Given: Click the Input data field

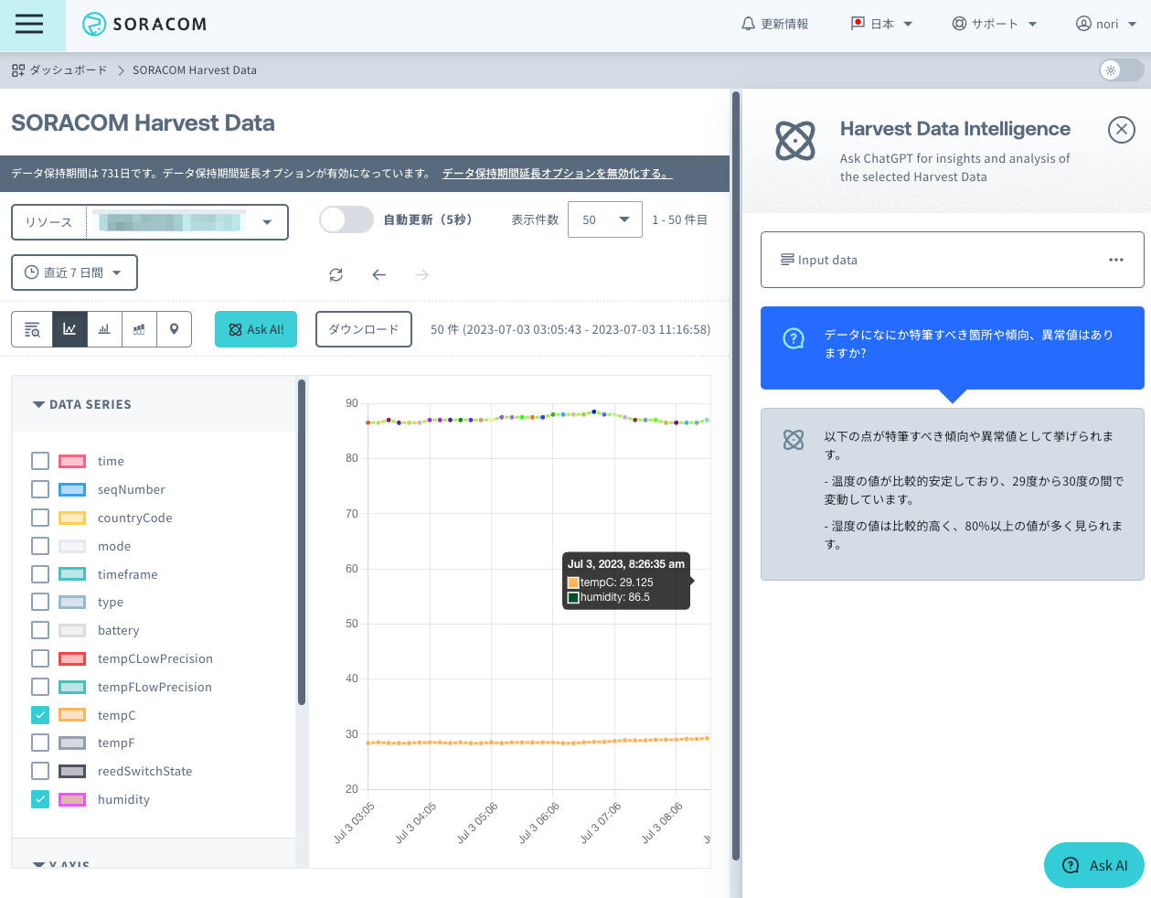Looking at the screenshot, I should (x=953, y=260).
